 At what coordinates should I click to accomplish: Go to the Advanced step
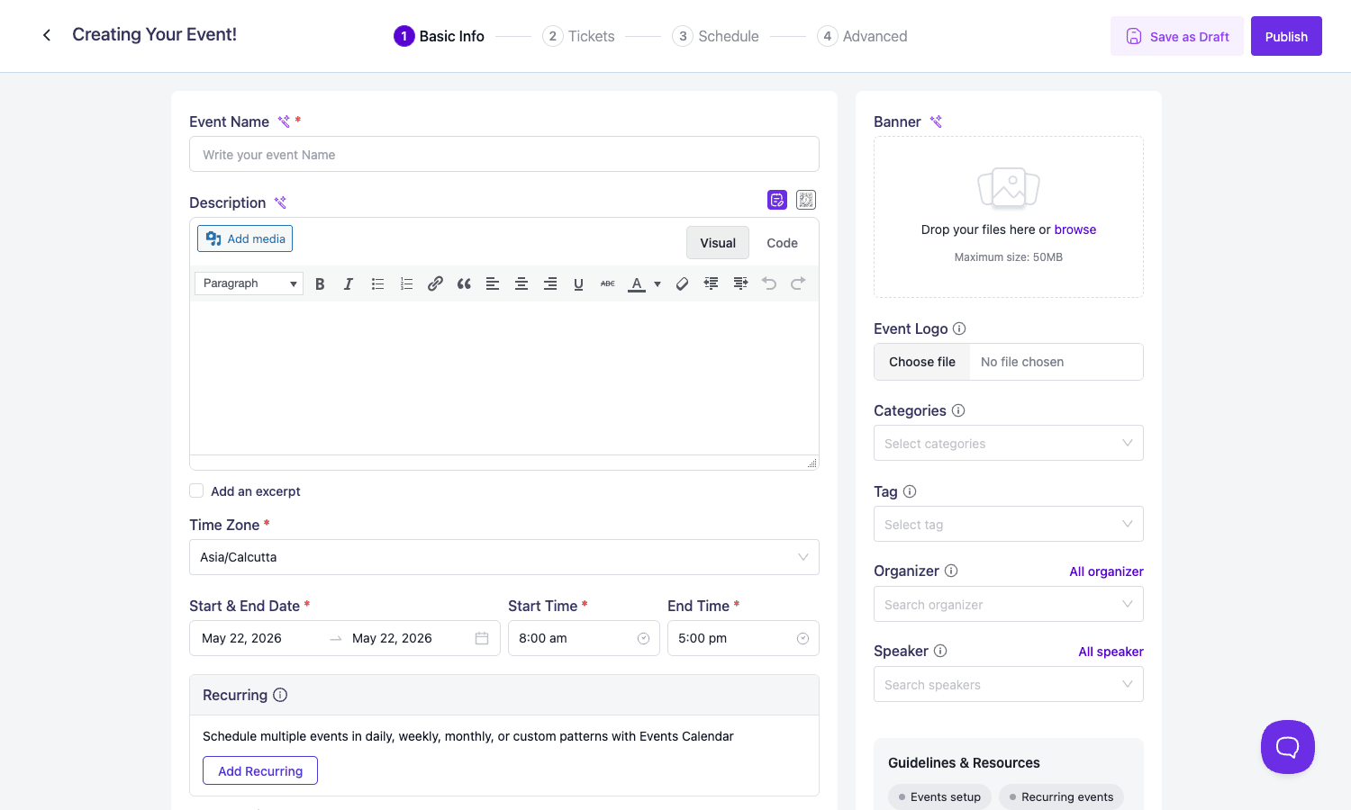(x=862, y=36)
